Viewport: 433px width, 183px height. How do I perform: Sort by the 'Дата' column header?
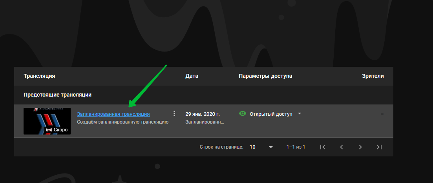click(192, 76)
